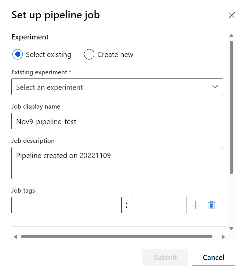Image resolution: width=246 pixels, height=278 pixels.
Task: Click the job tag value input field
Action: [x=159, y=205]
